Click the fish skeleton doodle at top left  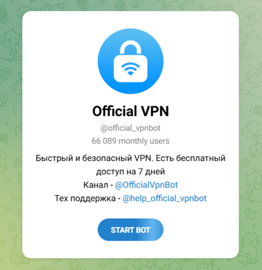pos(4,15)
